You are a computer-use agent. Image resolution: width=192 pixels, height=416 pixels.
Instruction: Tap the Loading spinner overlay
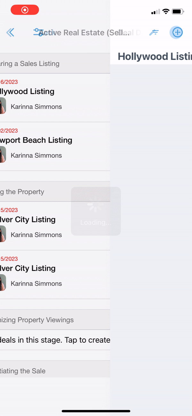coord(96,211)
